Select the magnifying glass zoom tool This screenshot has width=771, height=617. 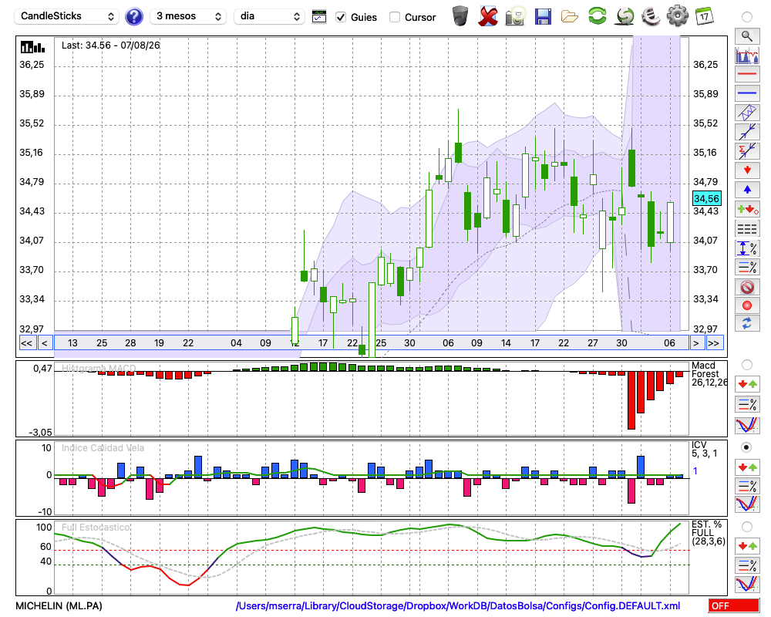(747, 36)
